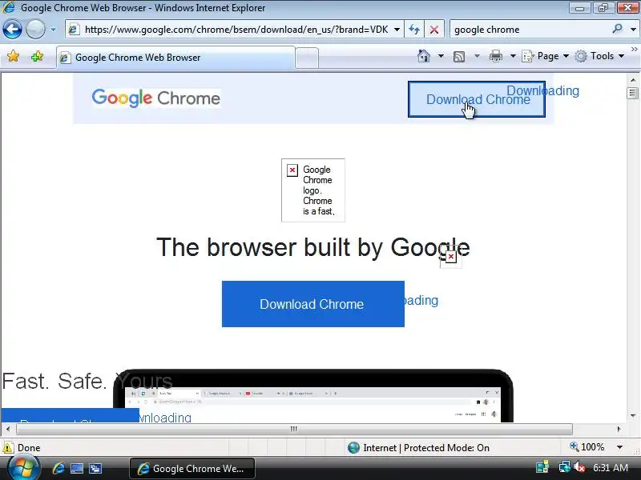Click the header Download Chrome button
641x480 pixels.
point(477,99)
